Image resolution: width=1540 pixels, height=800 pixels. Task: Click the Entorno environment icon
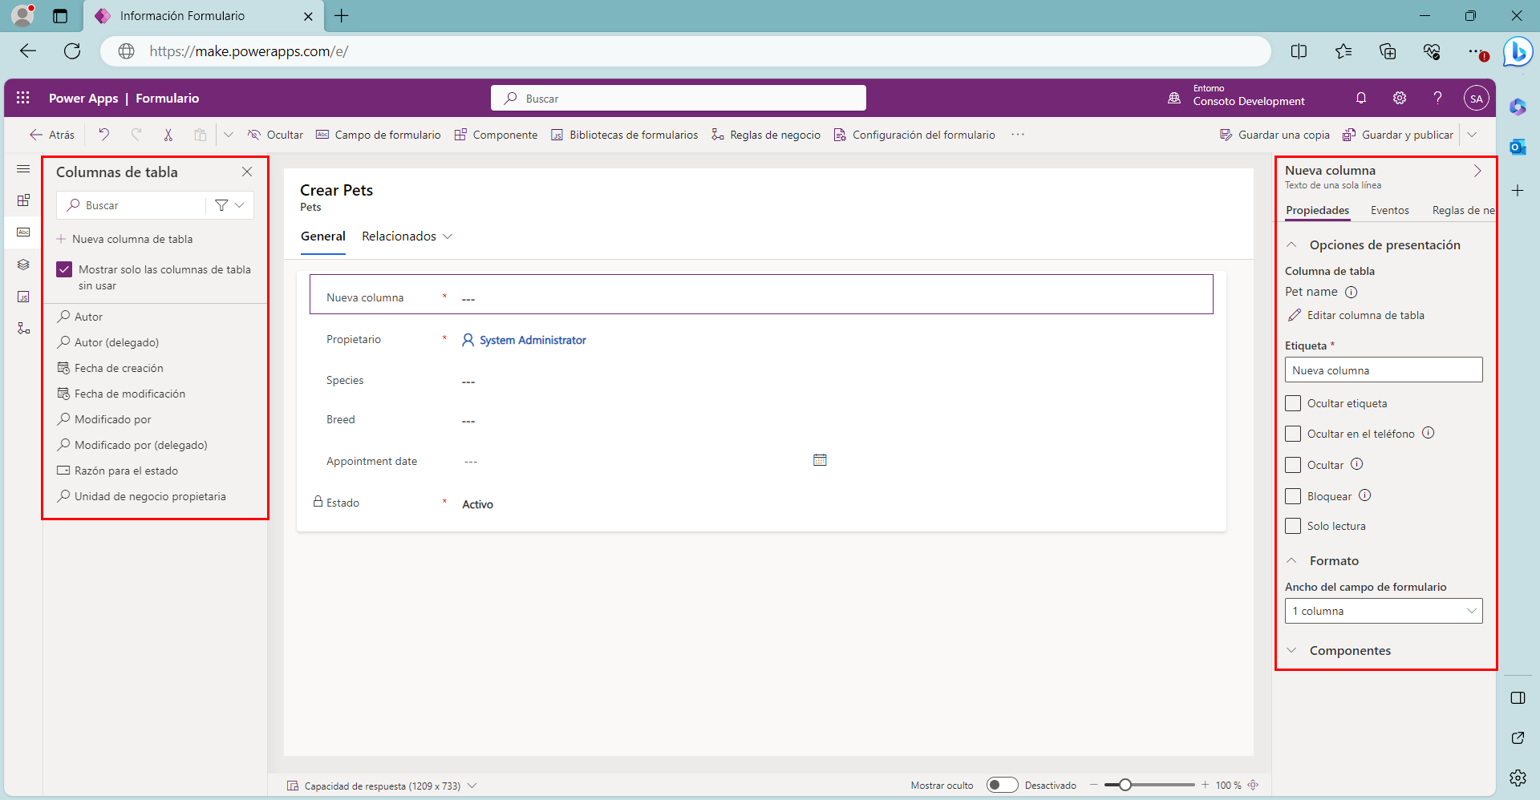click(x=1174, y=98)
